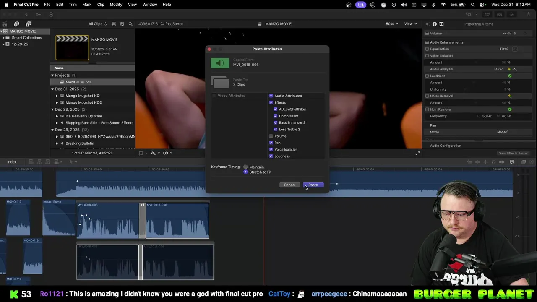Uncheck Less Treble 2 checkbox
Viewport: 537px width, 302px height.
click(x=276, y=129)
